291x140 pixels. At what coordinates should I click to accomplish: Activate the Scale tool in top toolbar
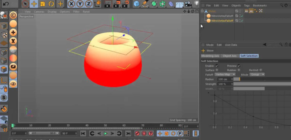43,4
